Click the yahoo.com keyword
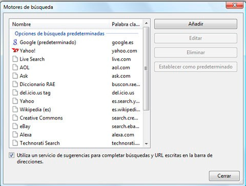 tap(125, 51)
